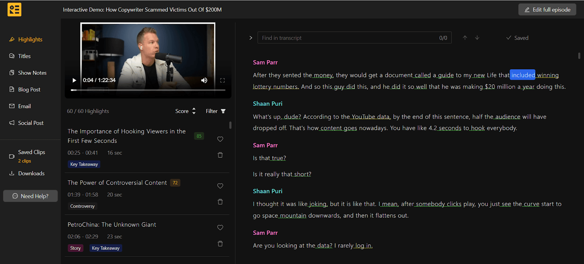Favorite 'PetroChina: The Unknown Giant' highlight
This screenshot has width=584, height=264.
click(220, 228)
